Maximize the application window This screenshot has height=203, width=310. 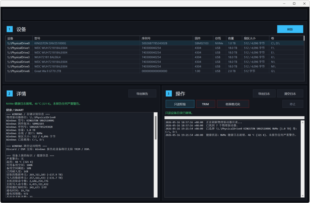pos(294,3)
